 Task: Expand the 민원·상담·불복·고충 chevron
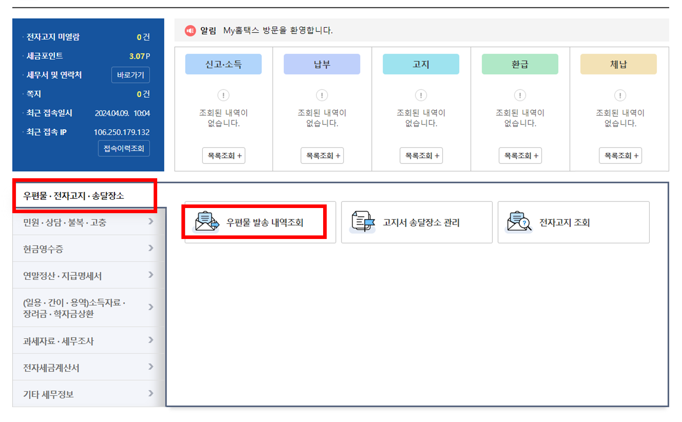click(151, 222)
